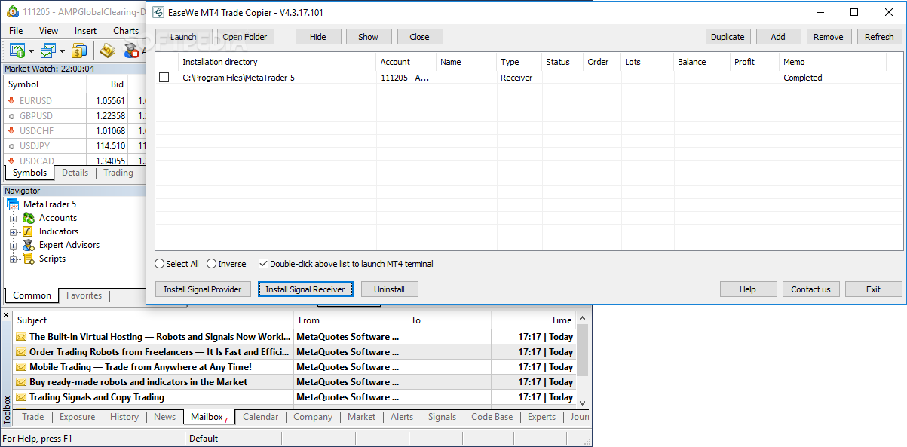
Task: Choose the Inverse radio button
Action: tap(211, 264)
